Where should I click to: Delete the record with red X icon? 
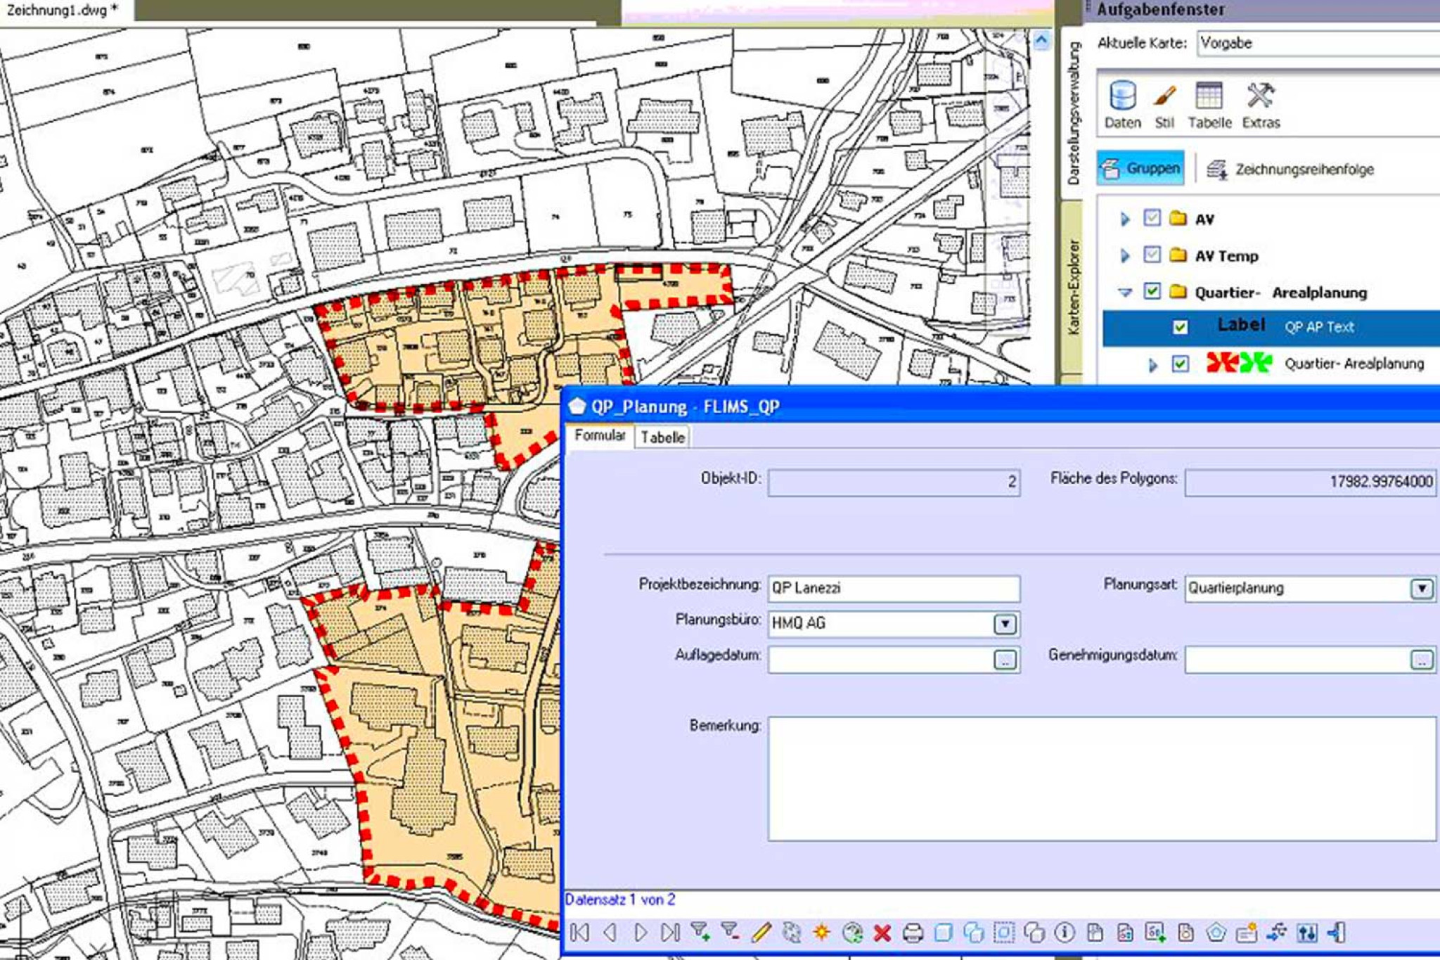coord(882,933)
